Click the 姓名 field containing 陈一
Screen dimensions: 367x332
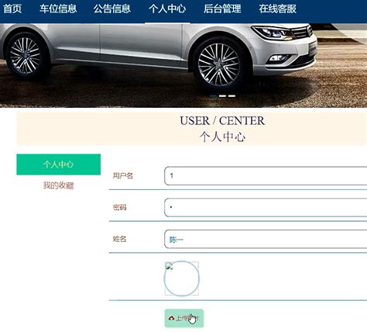coord(266,239)
